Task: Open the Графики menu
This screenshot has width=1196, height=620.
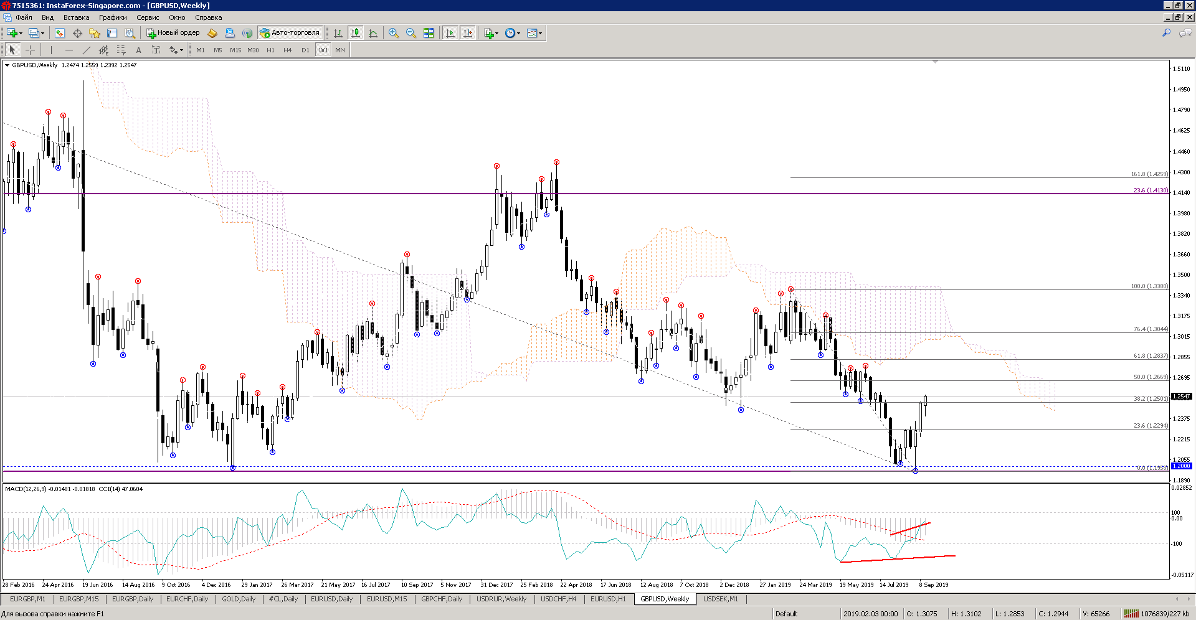Action: [112, 17]
